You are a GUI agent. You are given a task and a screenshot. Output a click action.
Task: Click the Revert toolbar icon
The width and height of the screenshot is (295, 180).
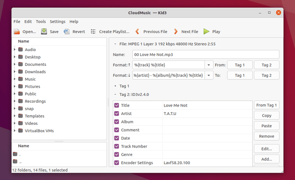pyautogui.click(x=66, y=31)
